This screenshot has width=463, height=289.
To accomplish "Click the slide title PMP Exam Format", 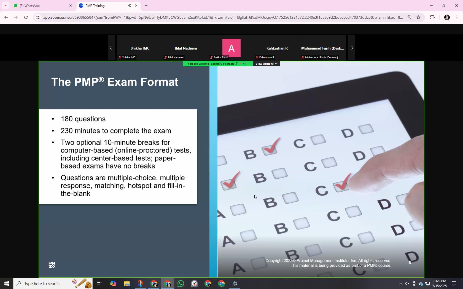I will [115, 82].
